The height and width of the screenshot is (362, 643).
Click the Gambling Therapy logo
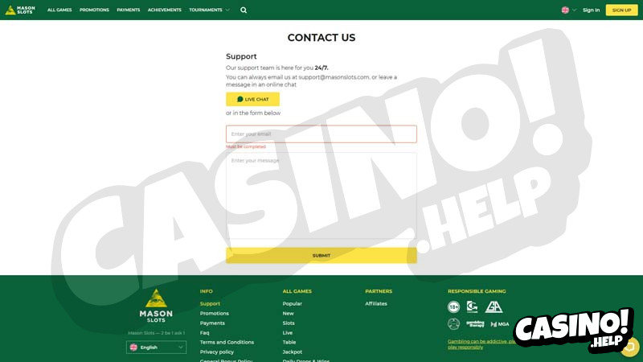[x=475, y=324]
